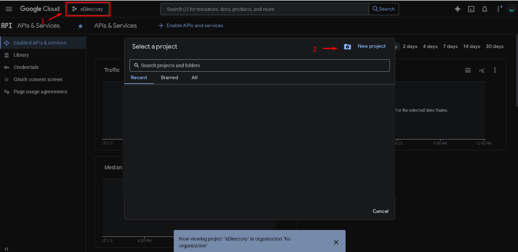Image resolution: width=518 pixels, height=252 pixels.
Task: Select the 30 days time range
Action: (x=495, y=46)
